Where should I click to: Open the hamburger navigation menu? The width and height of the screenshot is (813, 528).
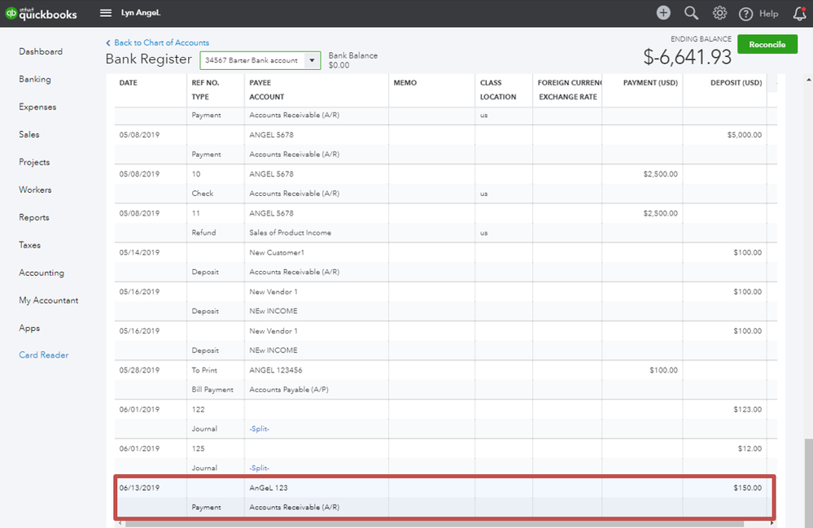point(105,13)
